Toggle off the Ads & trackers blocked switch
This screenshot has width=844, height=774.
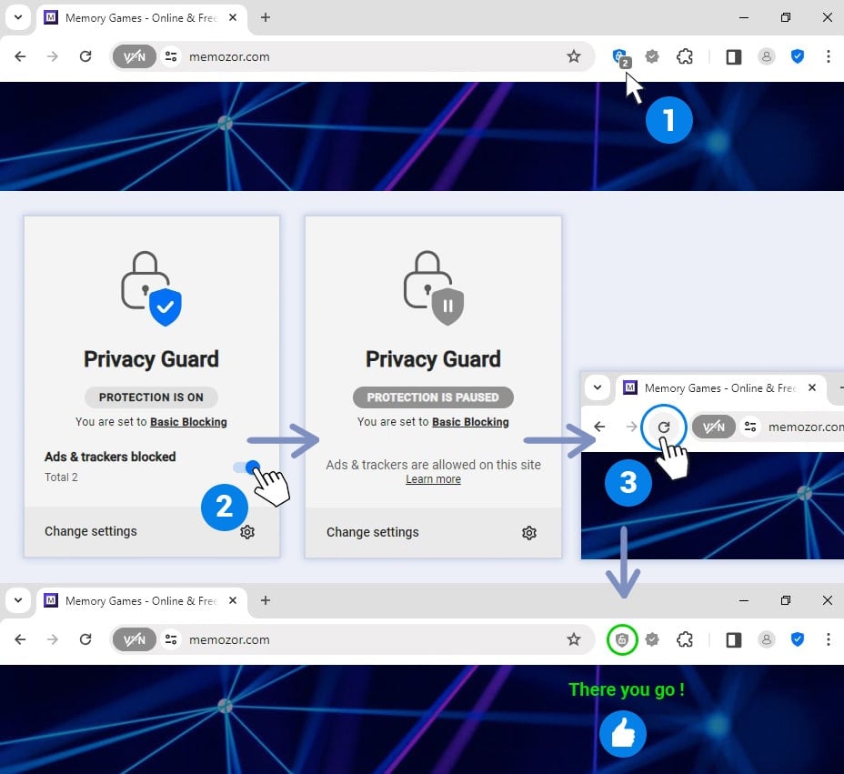click(246, 467)
